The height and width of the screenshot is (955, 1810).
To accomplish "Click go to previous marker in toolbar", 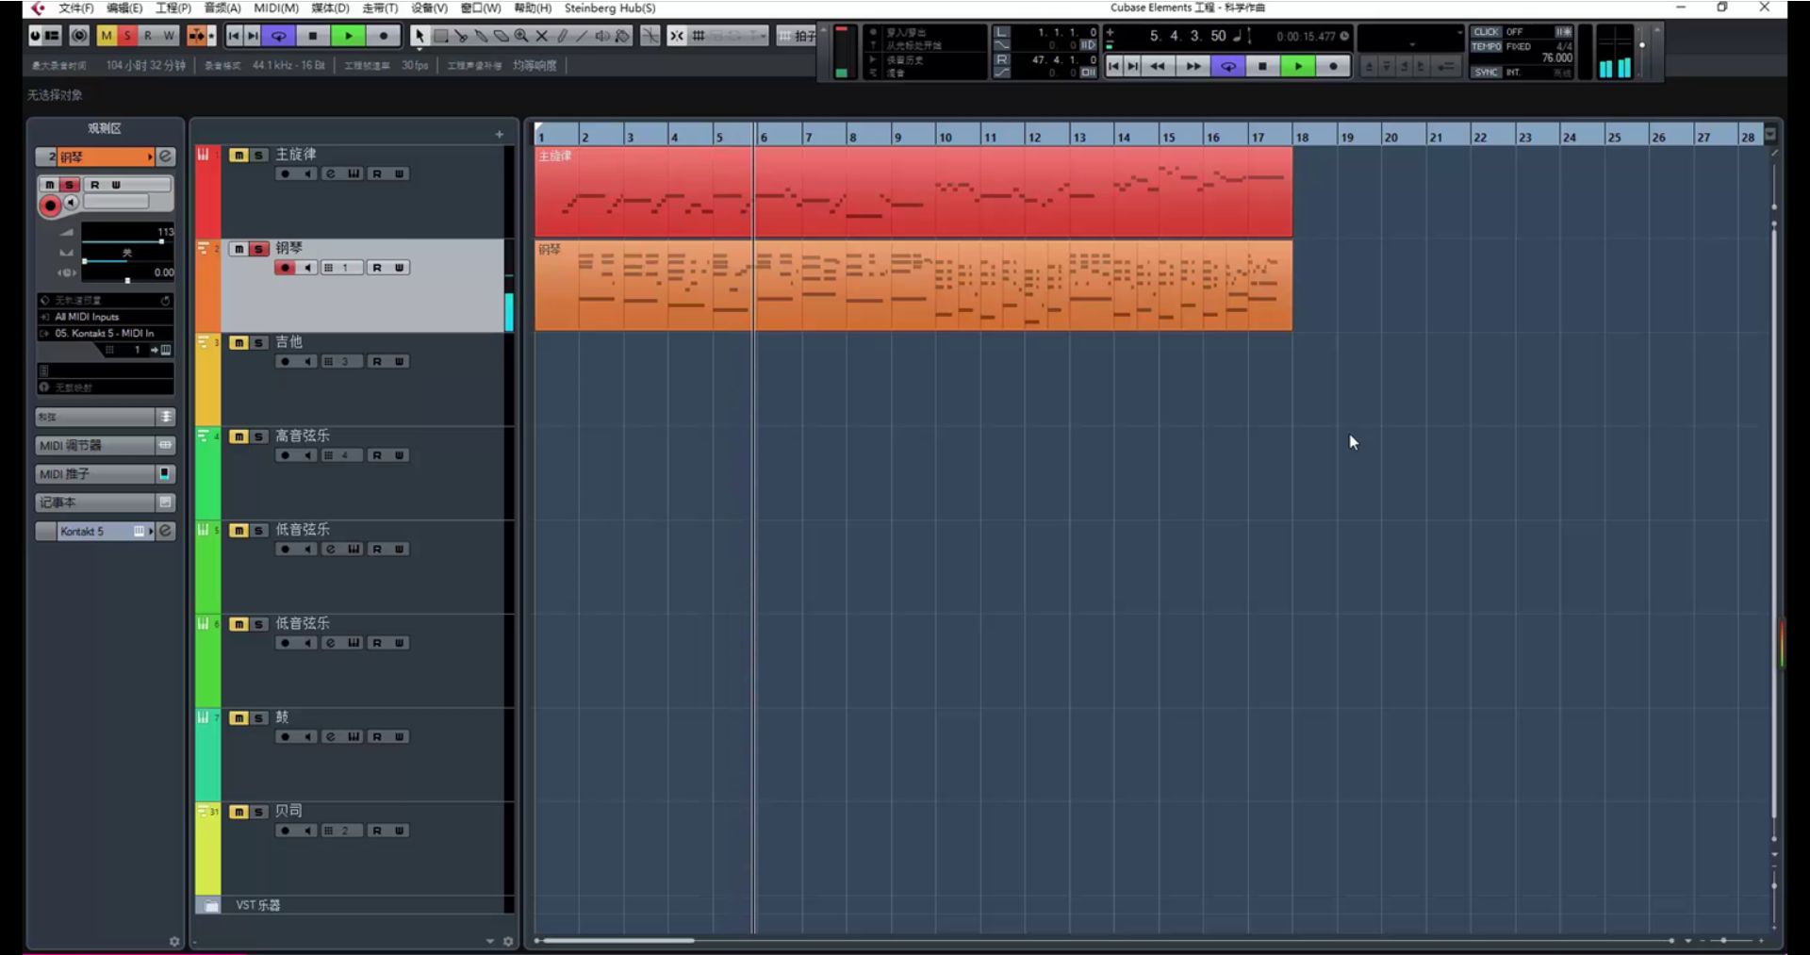I will point(234,36).
